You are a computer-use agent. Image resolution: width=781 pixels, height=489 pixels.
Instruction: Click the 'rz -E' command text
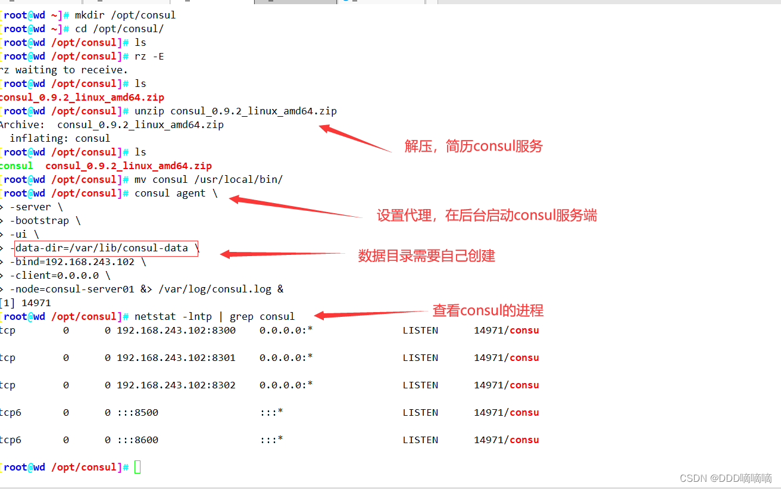(x=149, y=56)
